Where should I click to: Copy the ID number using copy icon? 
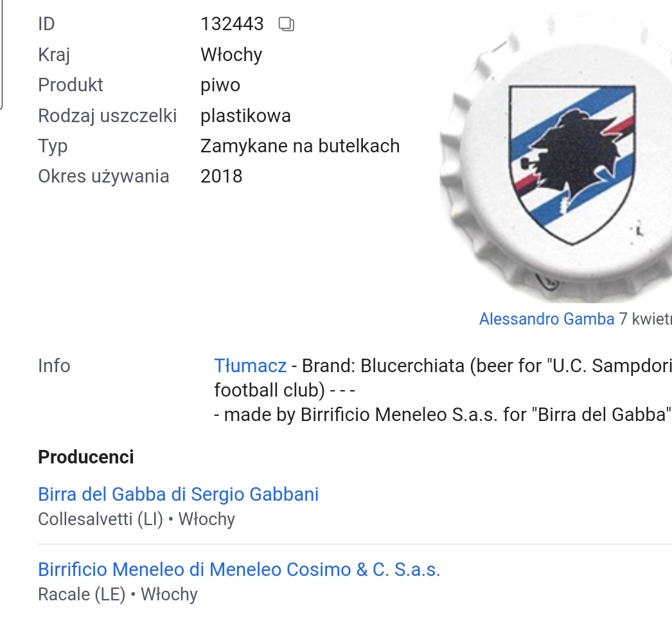(286, 24)
